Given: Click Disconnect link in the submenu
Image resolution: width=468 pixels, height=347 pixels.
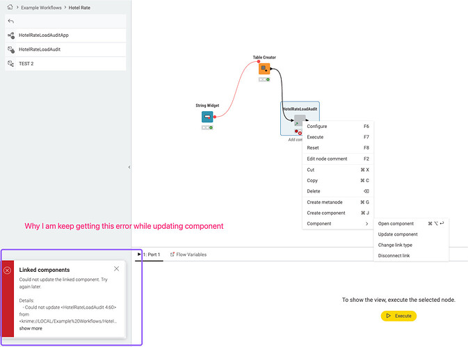Looking at the screenshot, I should [x=394, y=256].
